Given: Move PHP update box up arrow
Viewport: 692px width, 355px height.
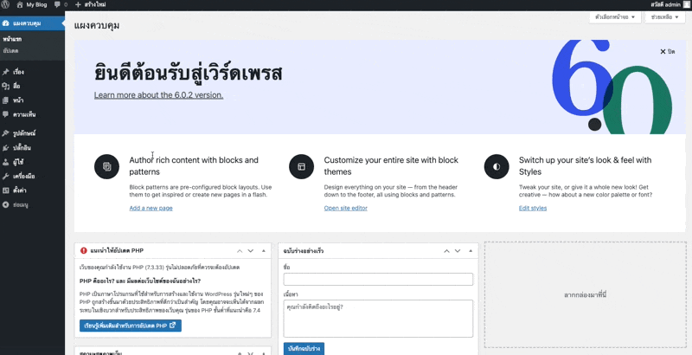Looking at the screenshot, I should (240, 251).
